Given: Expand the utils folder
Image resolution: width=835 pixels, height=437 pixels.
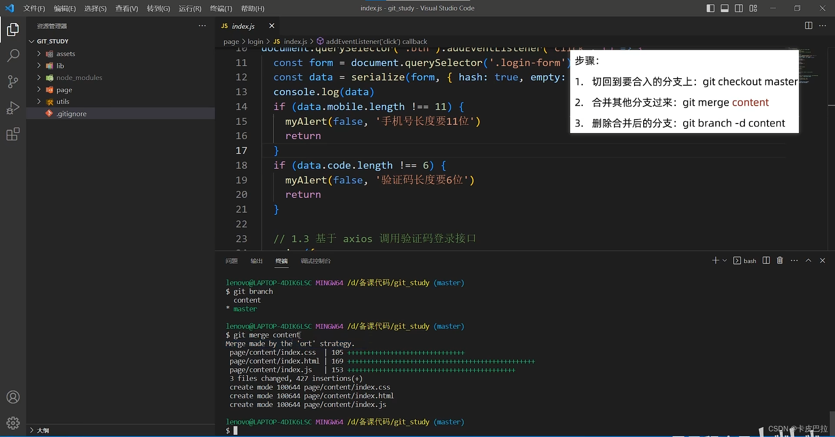Looking at the screenshot, I should pos(120,102).
